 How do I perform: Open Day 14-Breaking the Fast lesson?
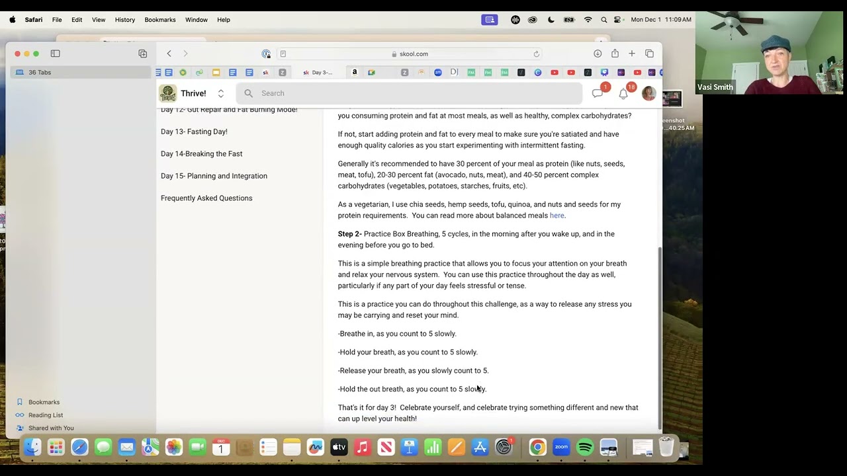(x=202, y=154)
